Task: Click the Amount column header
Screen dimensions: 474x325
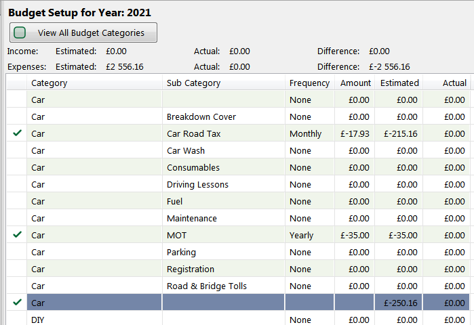Action: pos(355,83)
